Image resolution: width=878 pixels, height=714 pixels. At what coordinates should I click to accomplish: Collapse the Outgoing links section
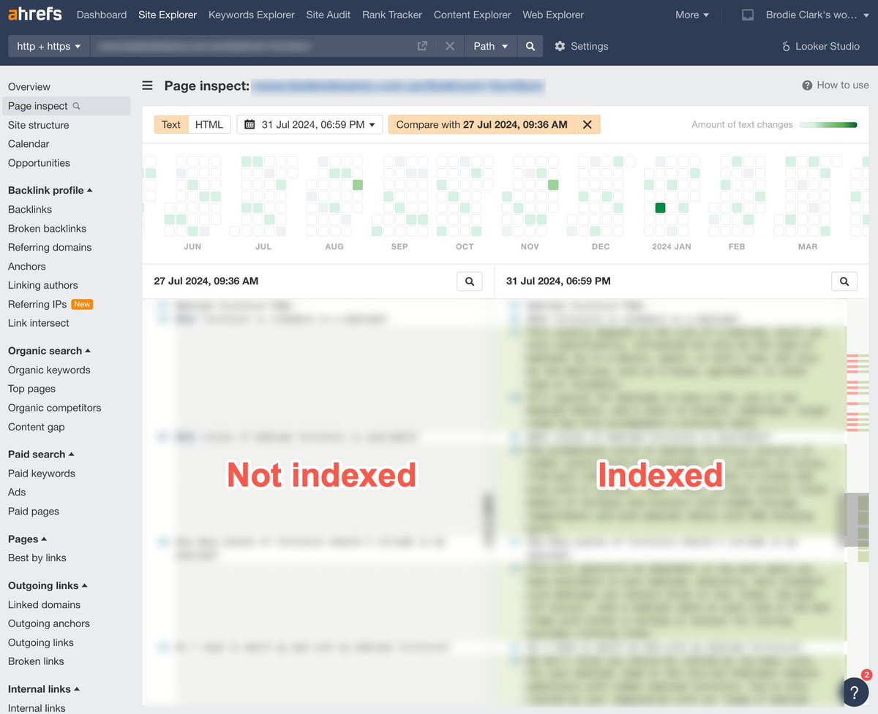click(48, 586)
